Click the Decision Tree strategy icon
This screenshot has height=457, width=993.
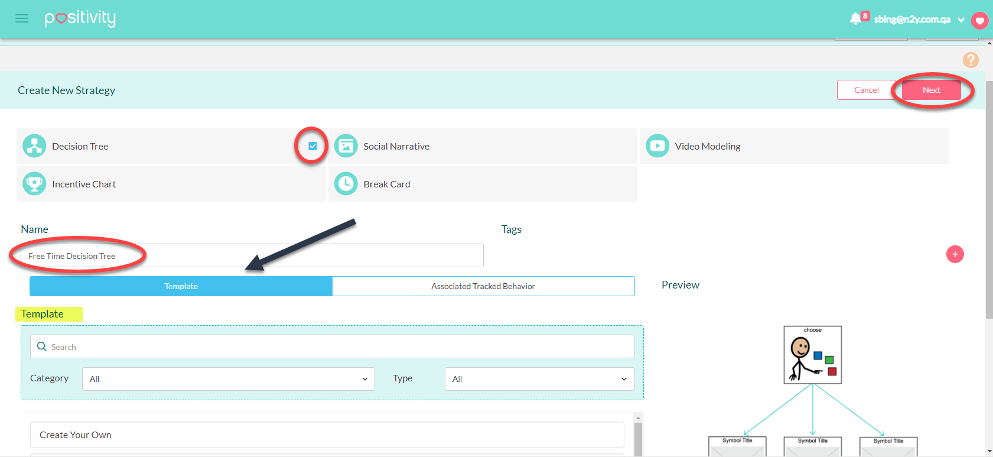(x=34, y=146)
